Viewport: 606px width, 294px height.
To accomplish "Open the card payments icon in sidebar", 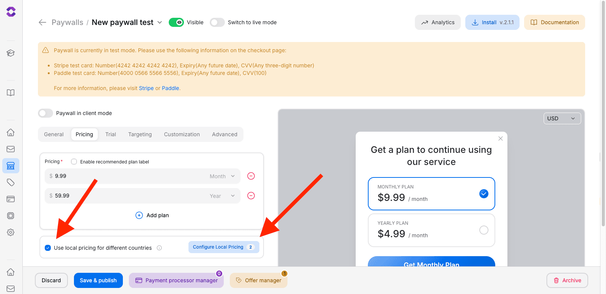I will [11, 199].
